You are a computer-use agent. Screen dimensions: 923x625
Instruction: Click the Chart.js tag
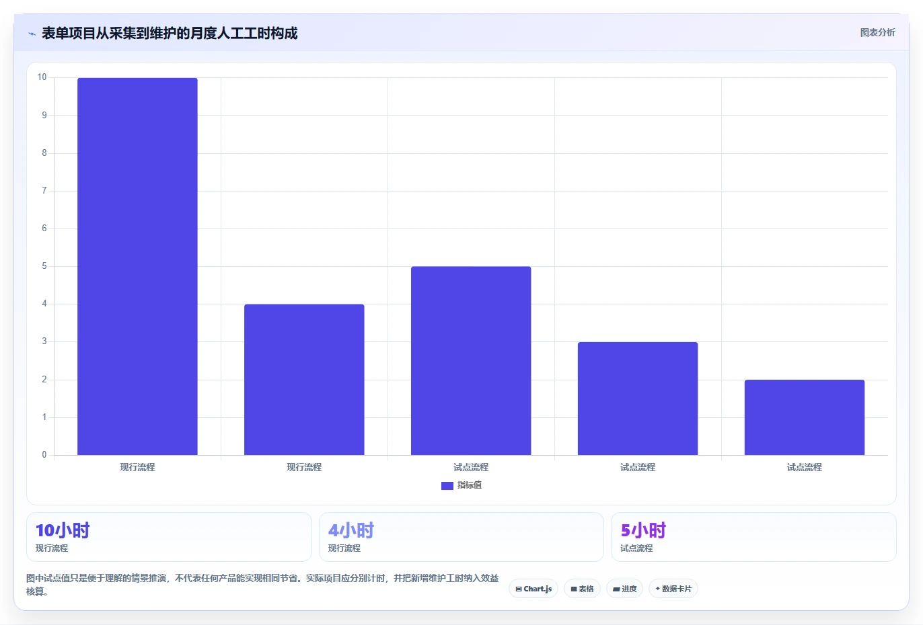pos(533,589)
